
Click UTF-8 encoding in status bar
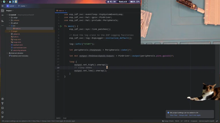186,121
